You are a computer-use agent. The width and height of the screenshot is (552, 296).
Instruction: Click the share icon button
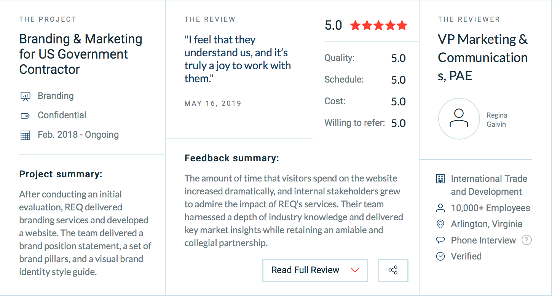pyautogui.click(x=393, y=270)
